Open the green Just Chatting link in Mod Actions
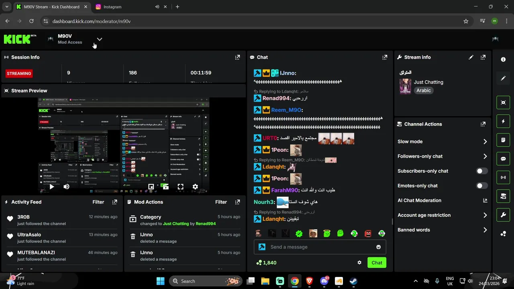 [x=176, y=224]
